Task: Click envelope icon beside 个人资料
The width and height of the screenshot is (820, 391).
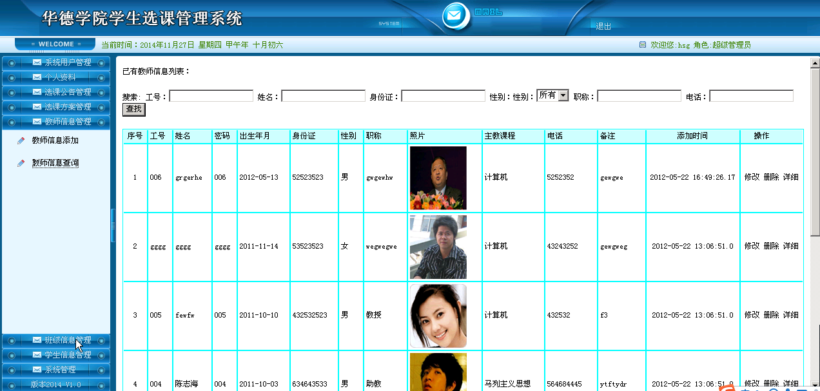Action: (37, 77)
